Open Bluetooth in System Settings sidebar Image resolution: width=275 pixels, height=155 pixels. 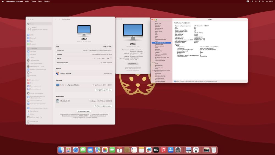coord(33,38)
